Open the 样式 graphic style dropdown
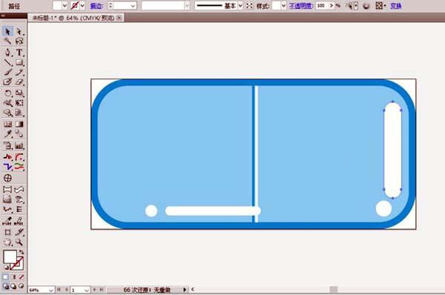The height and width of the screenshot is (295, 445). (x=283, y=6)
